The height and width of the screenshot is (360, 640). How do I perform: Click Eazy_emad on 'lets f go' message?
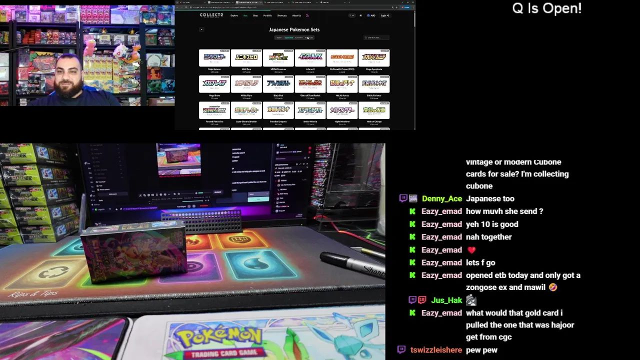(x=441, y=262)
